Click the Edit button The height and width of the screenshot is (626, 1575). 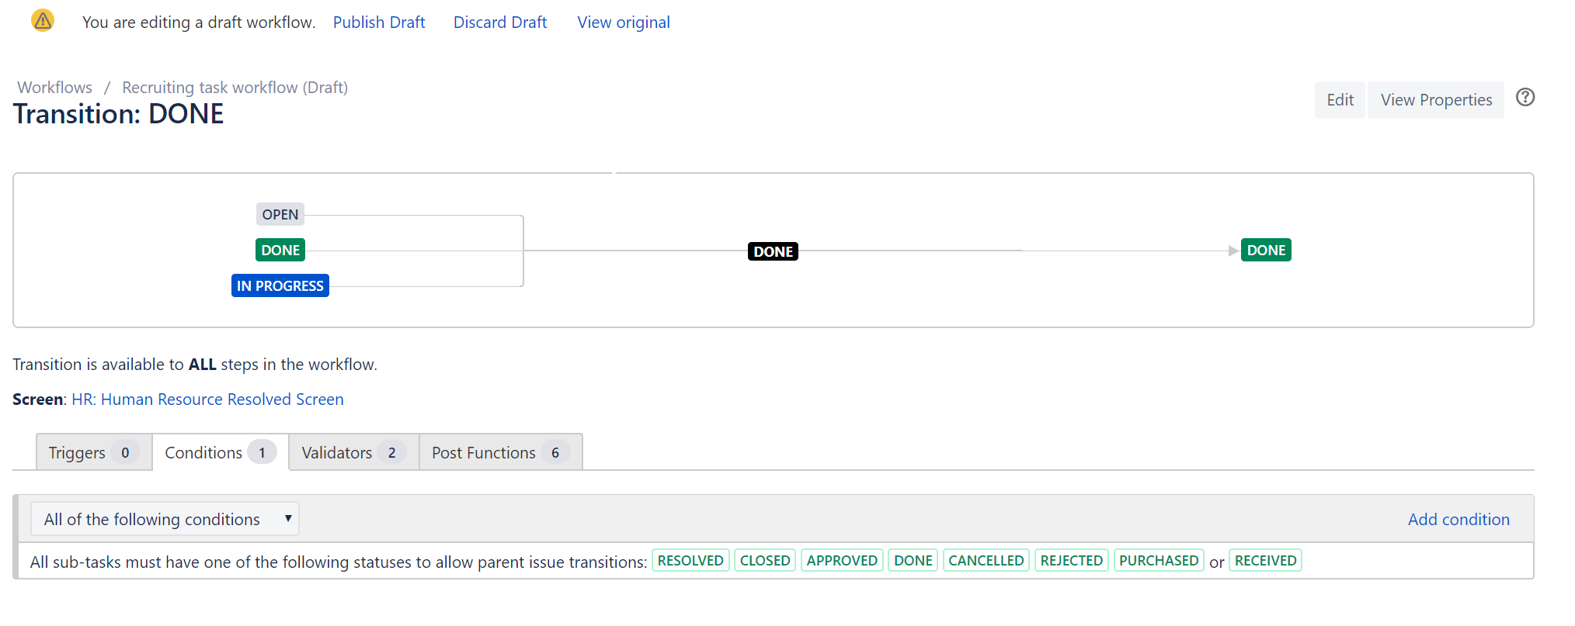click(1340, 100)
